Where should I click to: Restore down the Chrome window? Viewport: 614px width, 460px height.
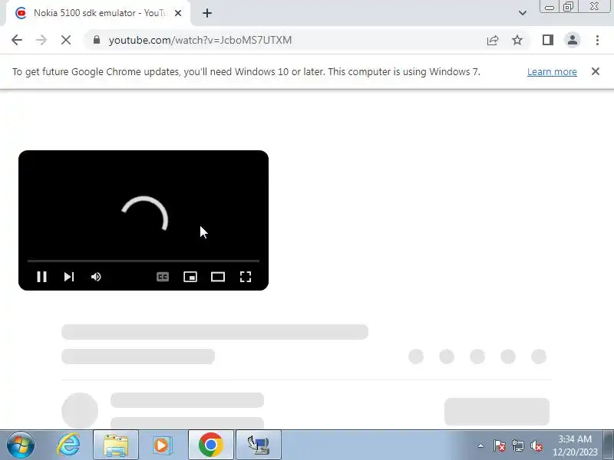(568, 7)
